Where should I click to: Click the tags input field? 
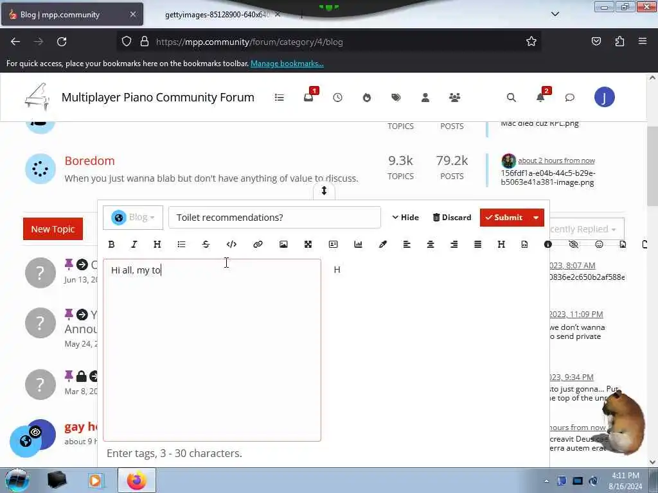click(323, 453)
